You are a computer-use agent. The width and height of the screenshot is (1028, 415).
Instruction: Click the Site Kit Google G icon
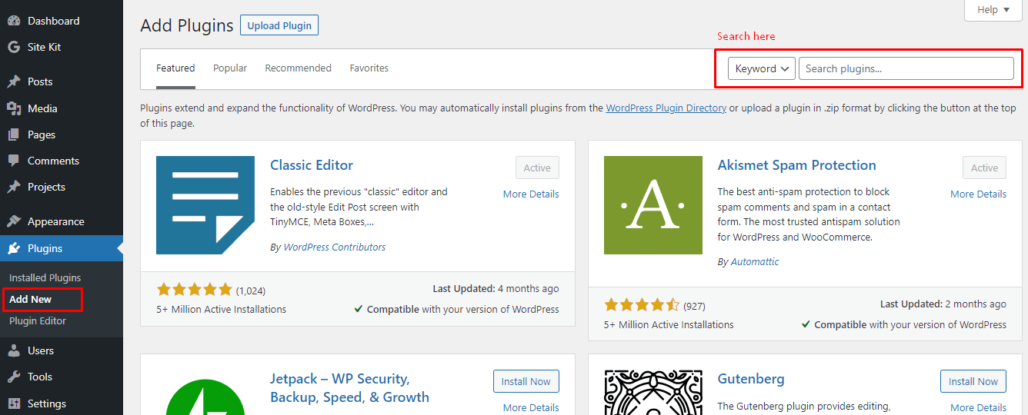(14, 47)
